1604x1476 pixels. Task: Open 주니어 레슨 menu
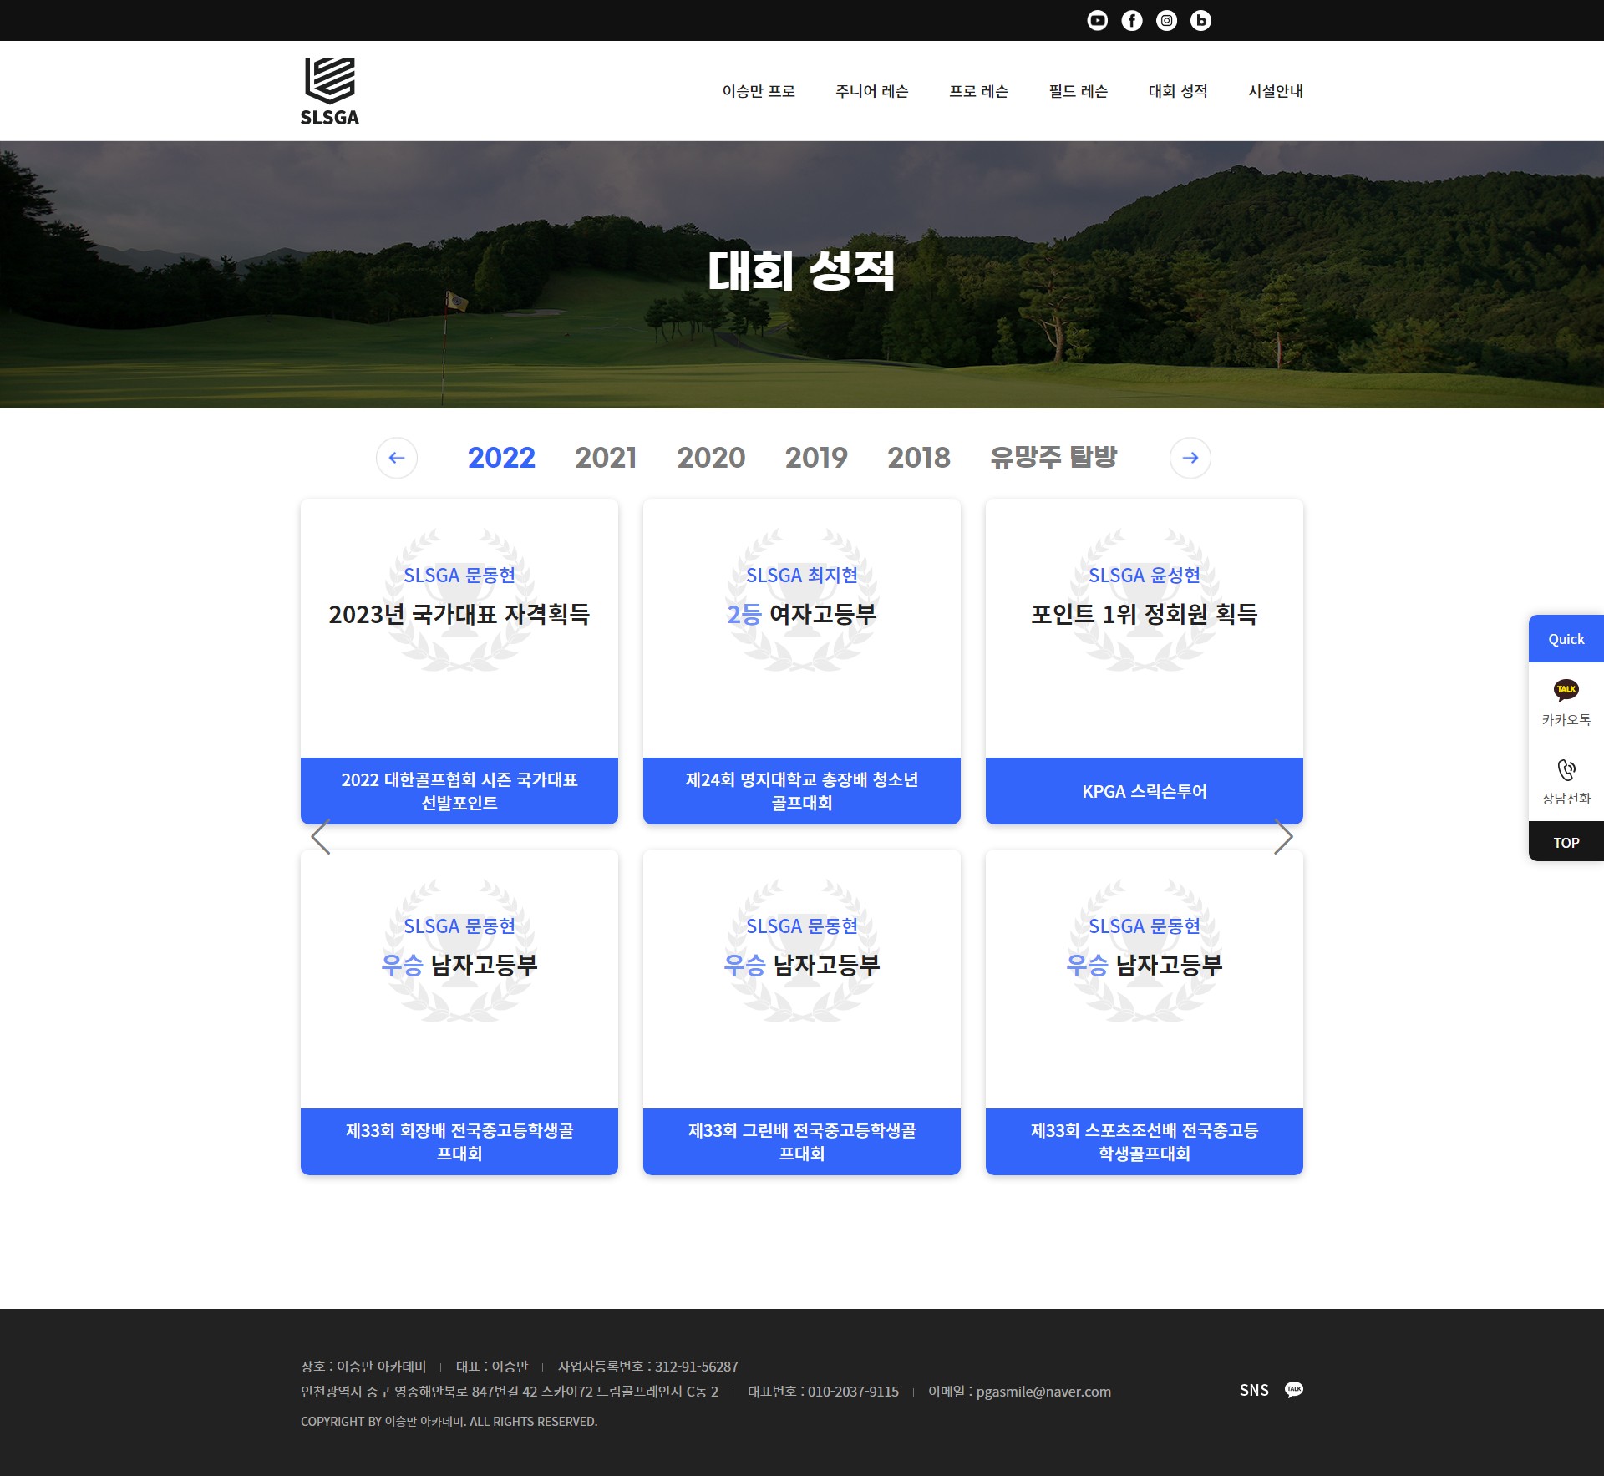(x=871, y=91)
